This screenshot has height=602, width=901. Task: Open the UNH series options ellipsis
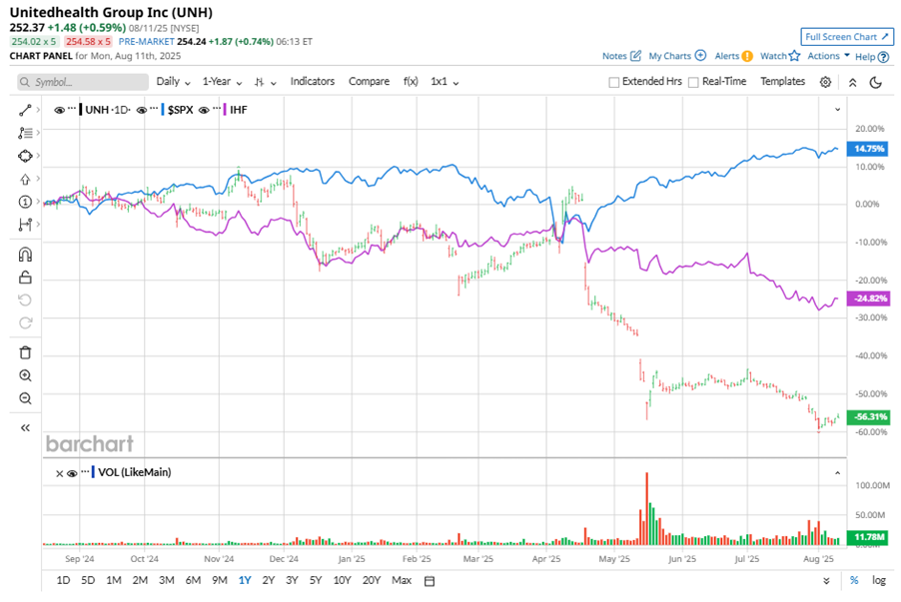point(72,109)
